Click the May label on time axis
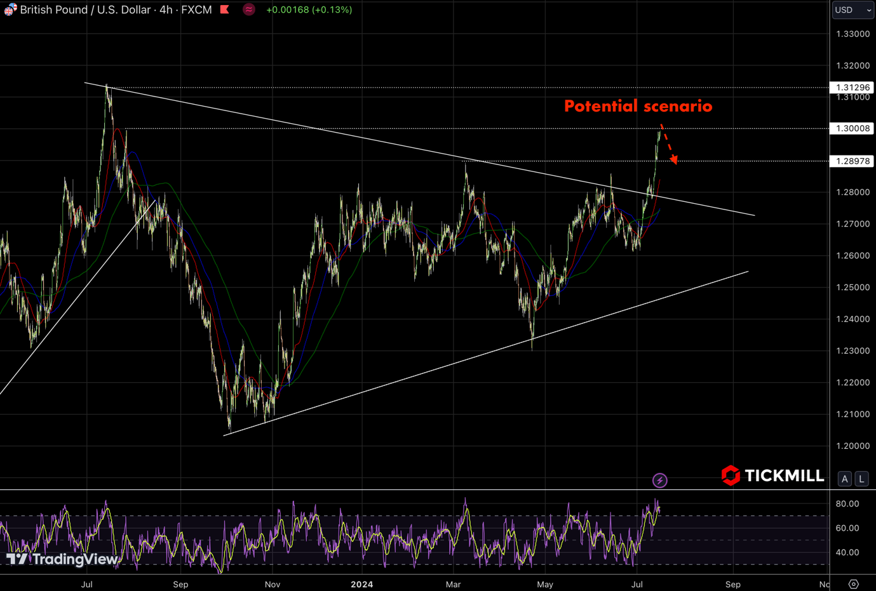 pyautogui.click(x=545, y=584)
